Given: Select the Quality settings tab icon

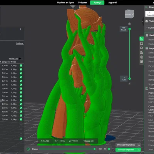Looking at the screenshot, I should click(x=142, y=38).
